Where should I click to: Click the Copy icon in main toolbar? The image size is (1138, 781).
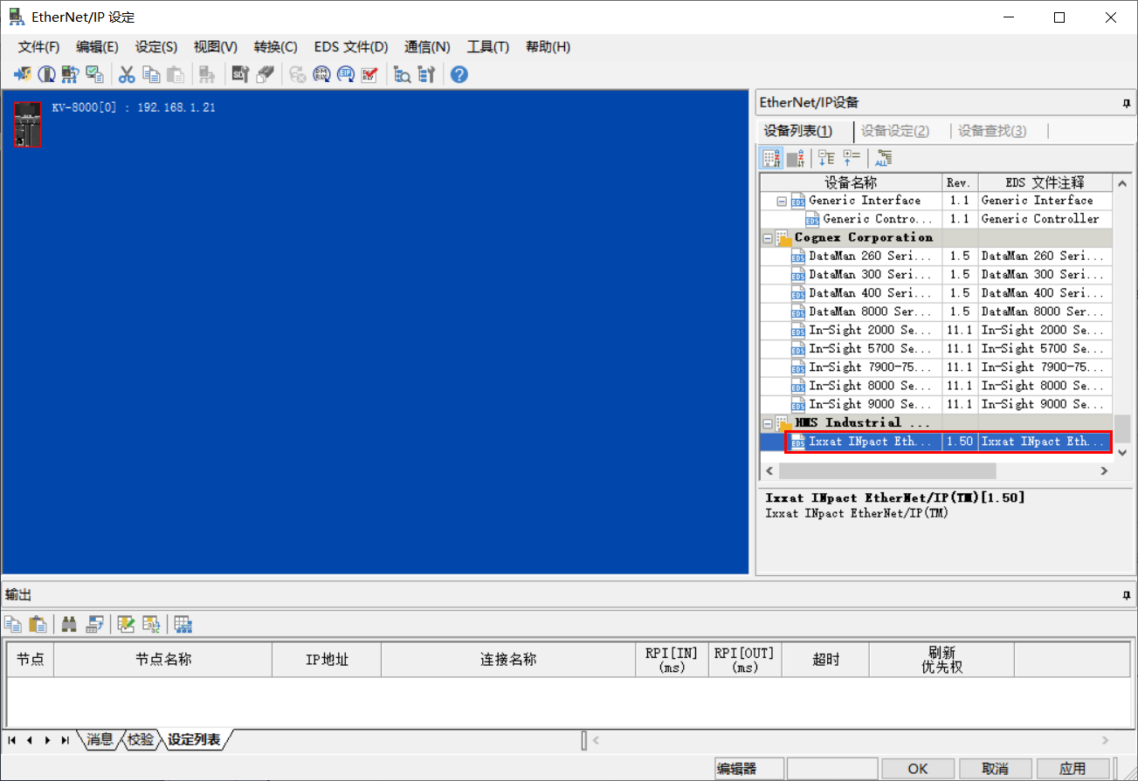149,74
